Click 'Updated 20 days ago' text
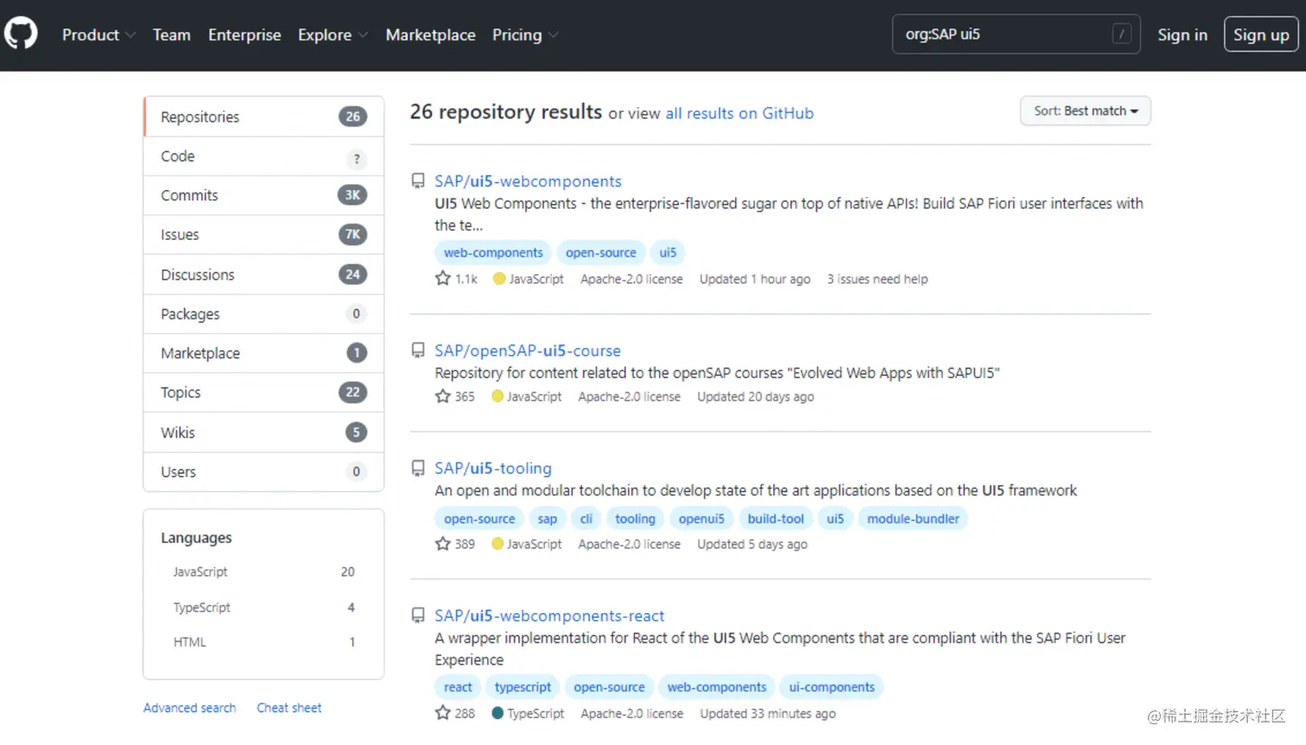Screen dimensions: 1306x745 [x=756, y=396]
